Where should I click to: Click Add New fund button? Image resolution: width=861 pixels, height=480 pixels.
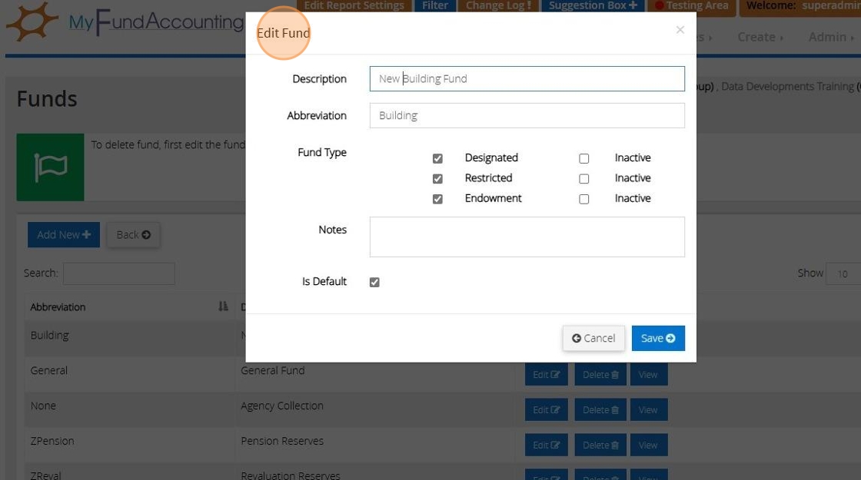pos(64,235)
